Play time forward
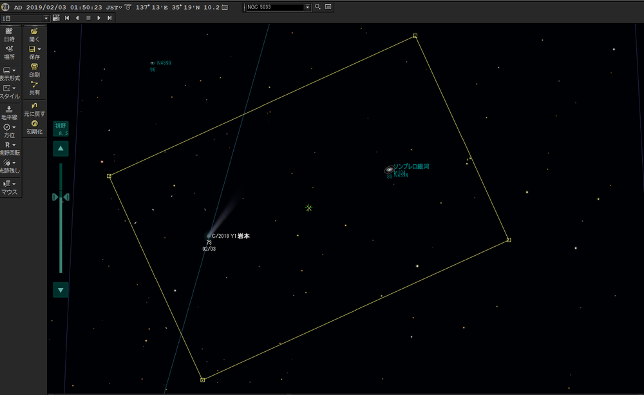This screenshot has height=395, width=644. pyautogui.click(x=99, y=17)
